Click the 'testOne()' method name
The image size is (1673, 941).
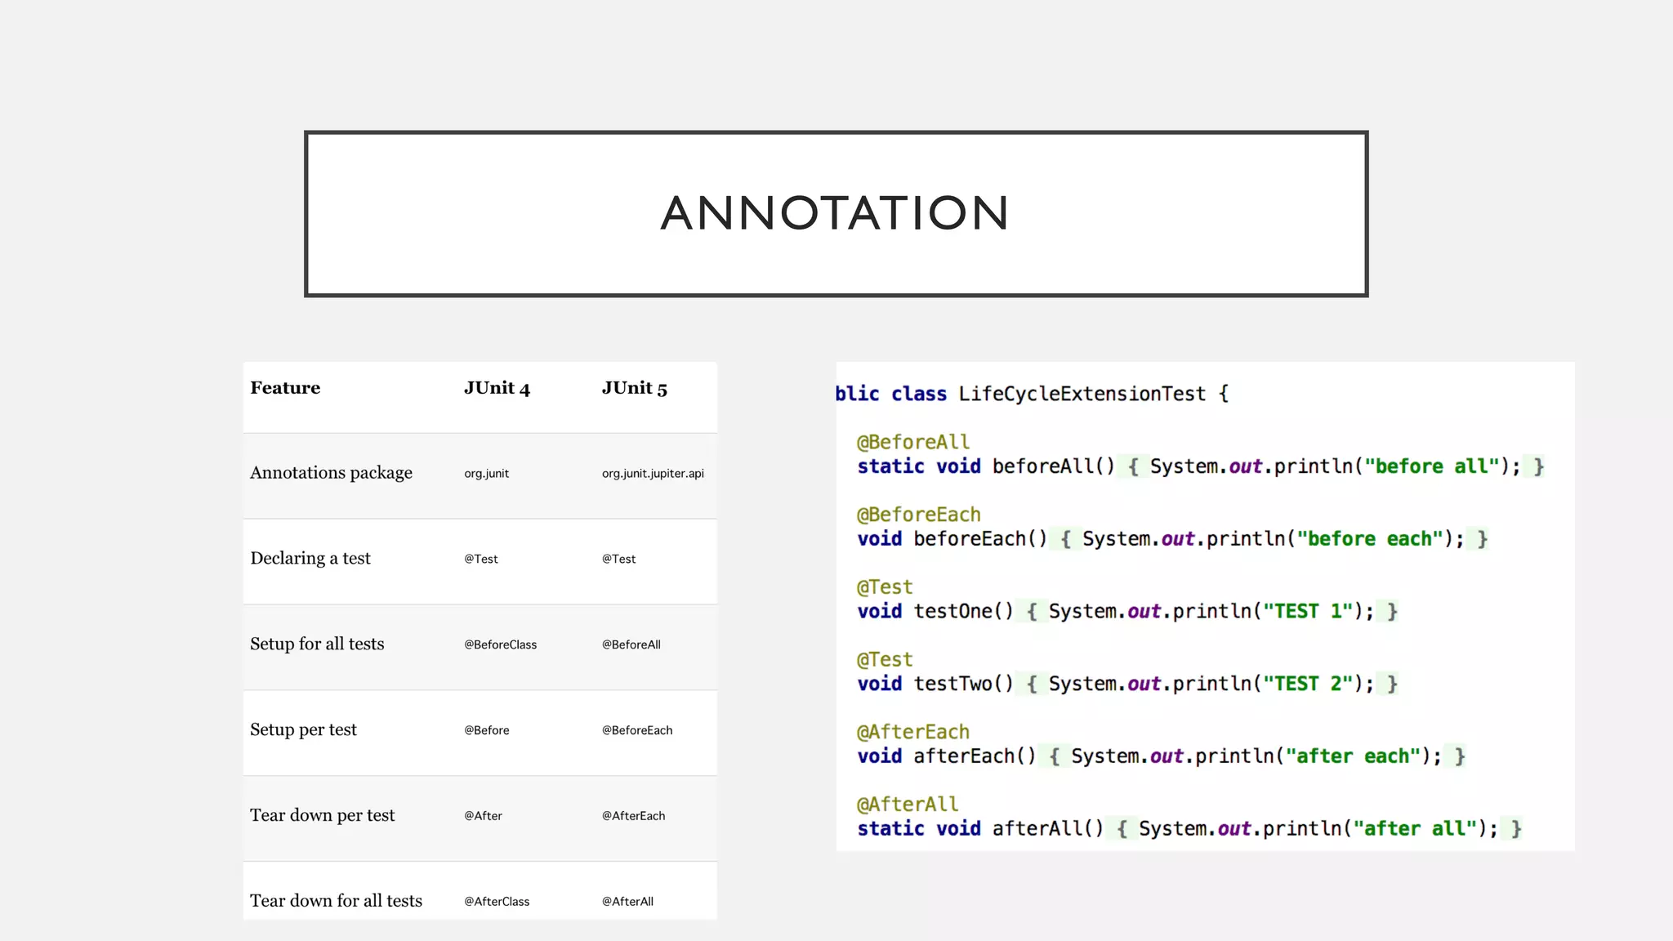[x=963, y=611]
